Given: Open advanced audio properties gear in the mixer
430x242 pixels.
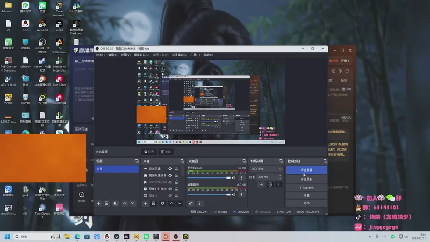Looking at the screenshot, I should [191, 203].
